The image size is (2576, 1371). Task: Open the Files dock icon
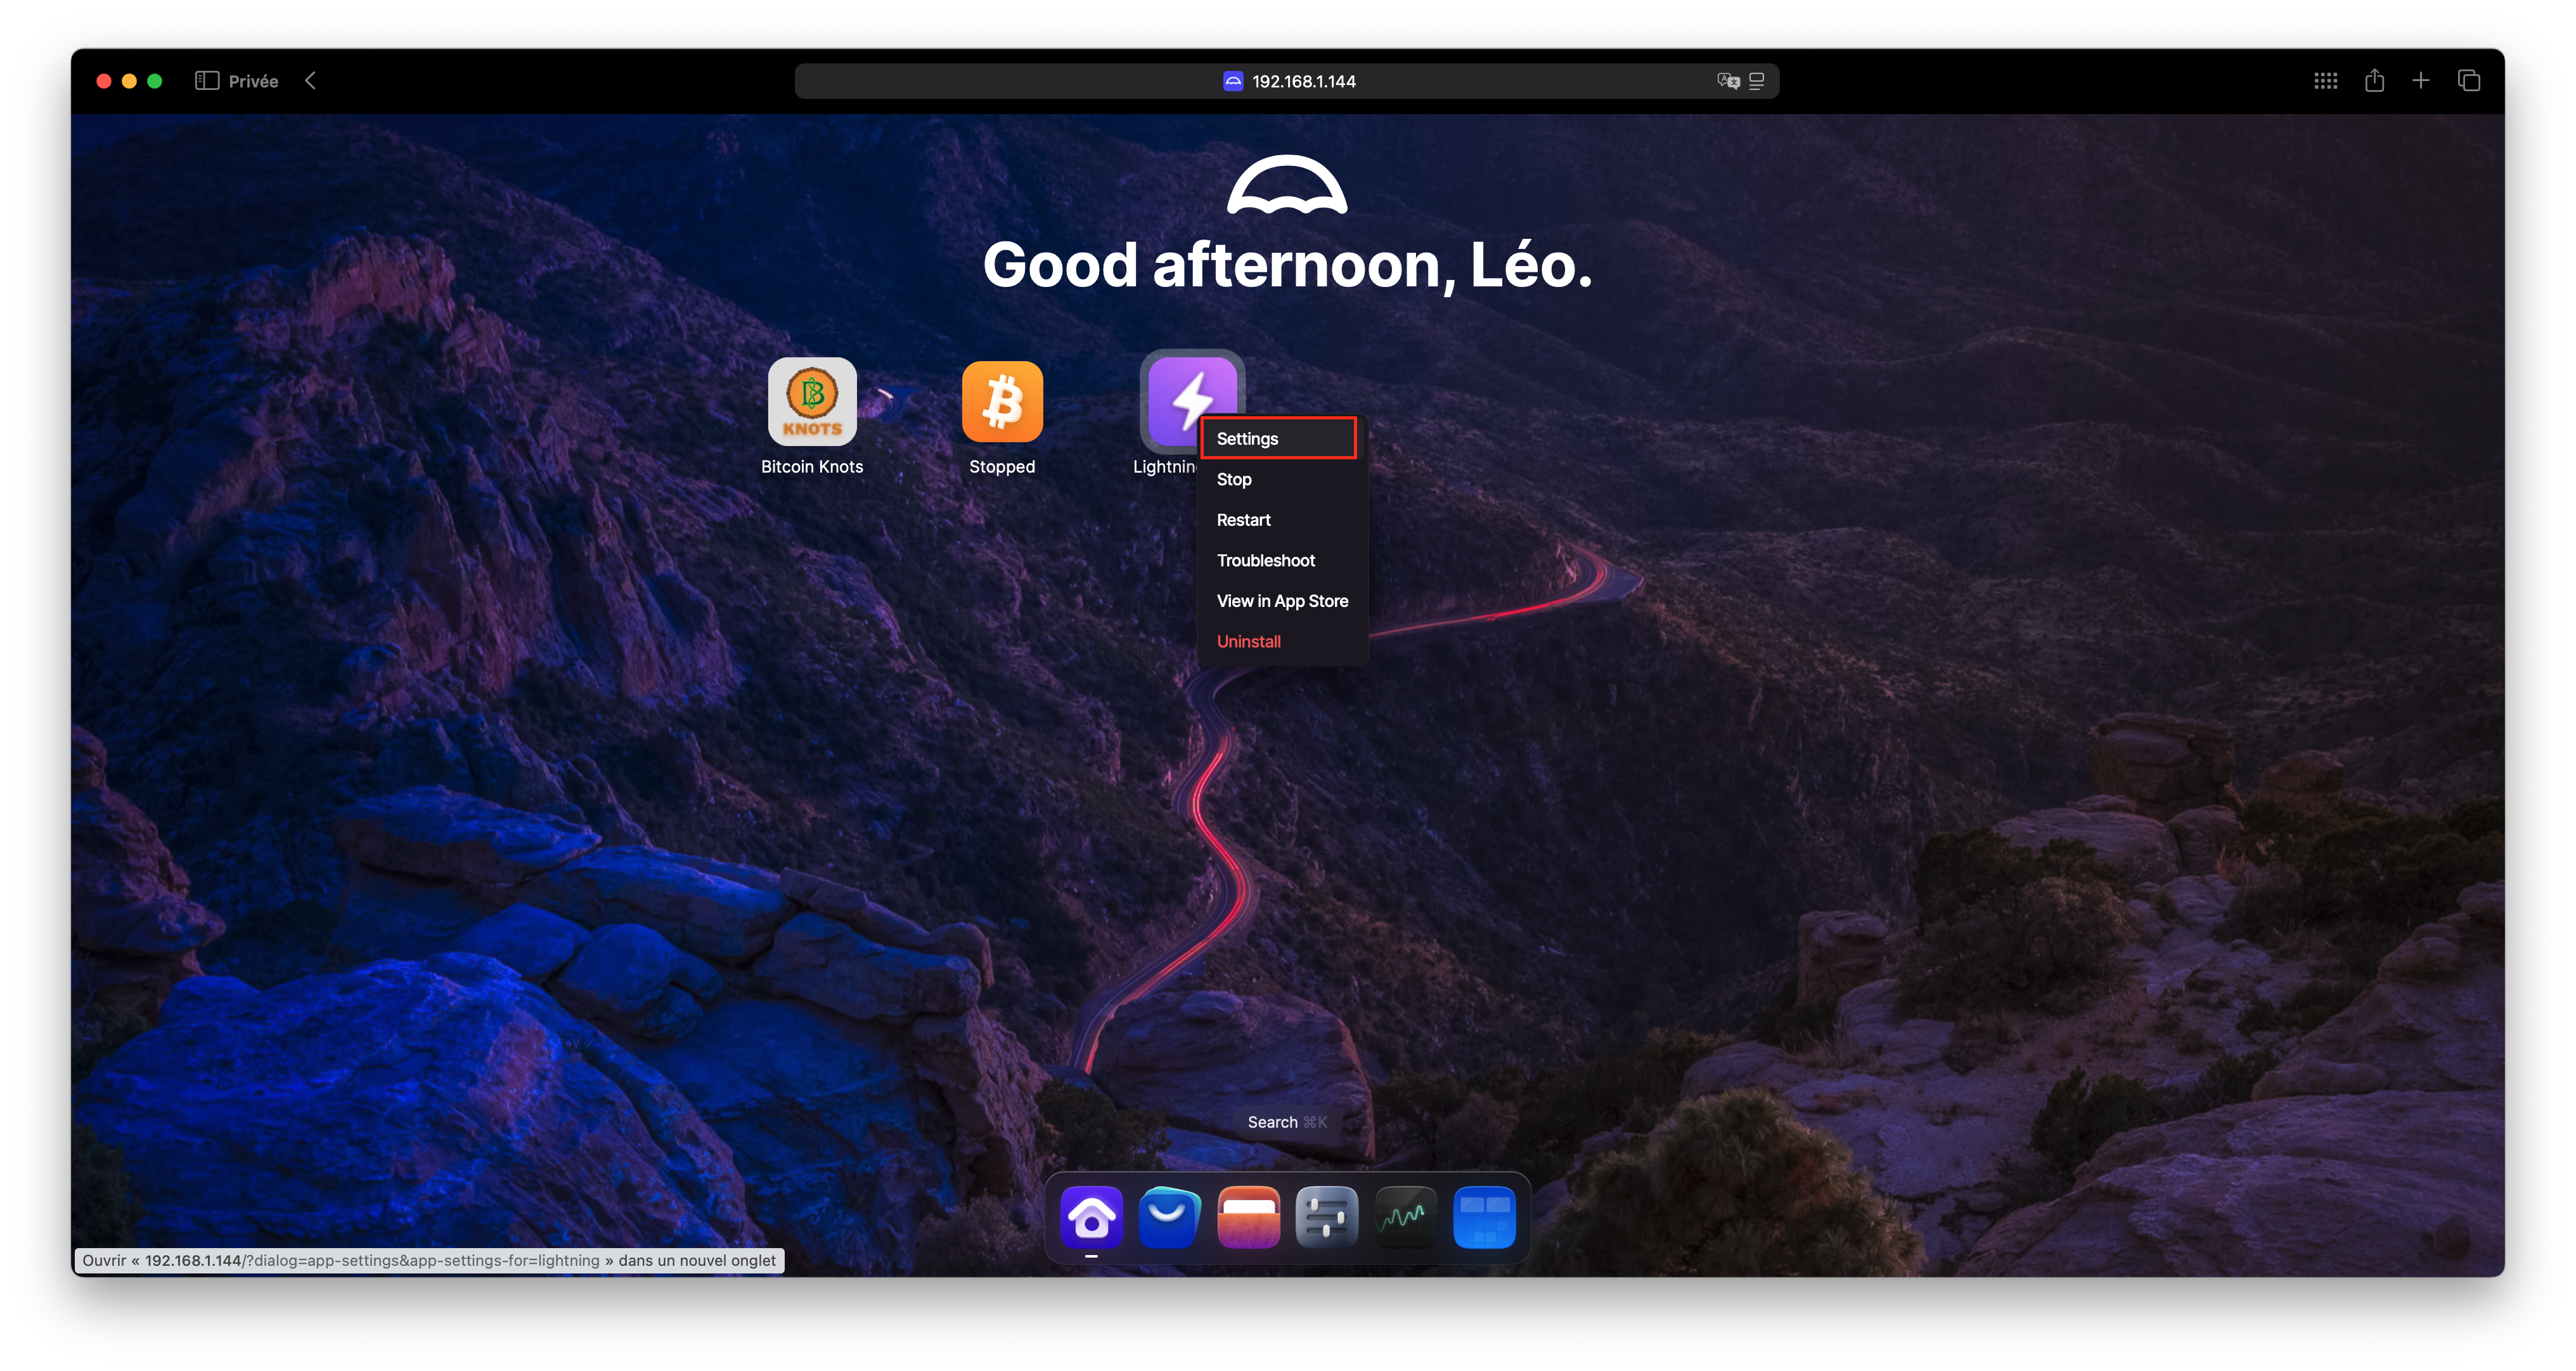pyautogui.click(x=1248, y=1217)
